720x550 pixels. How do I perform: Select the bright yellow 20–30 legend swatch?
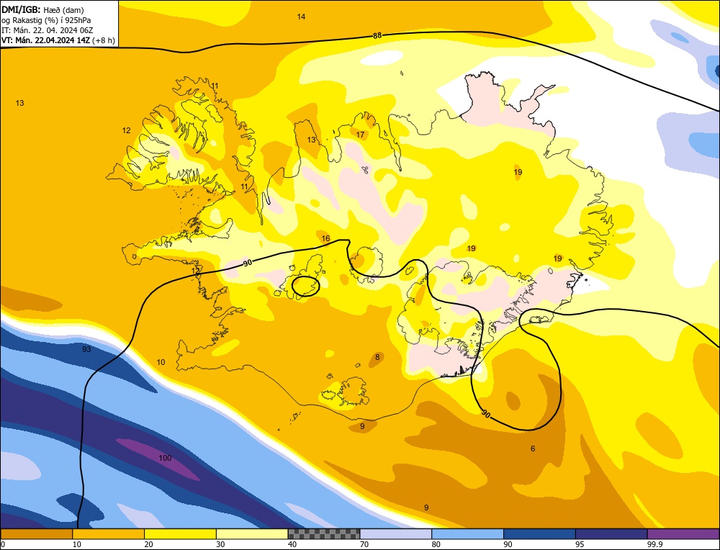(180, 534)
